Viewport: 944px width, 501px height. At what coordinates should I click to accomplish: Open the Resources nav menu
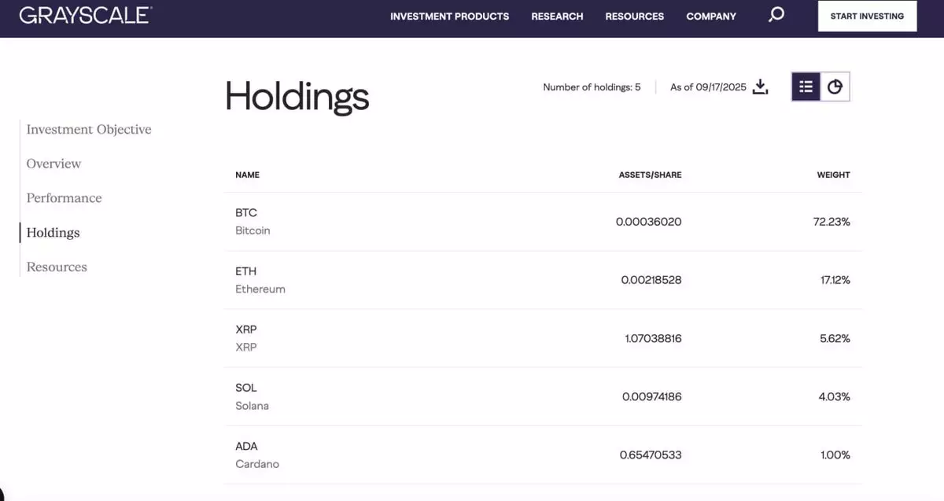pos(634,16)
